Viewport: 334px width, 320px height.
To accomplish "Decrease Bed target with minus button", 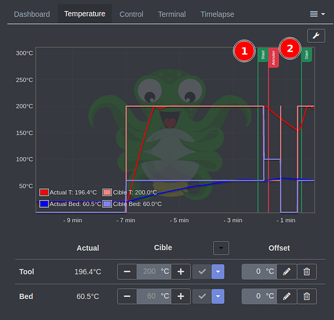I will [x=127, y=296].
